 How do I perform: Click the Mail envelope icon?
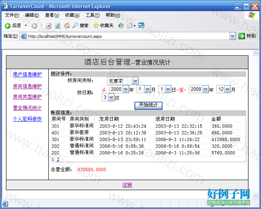coord(130,26)
